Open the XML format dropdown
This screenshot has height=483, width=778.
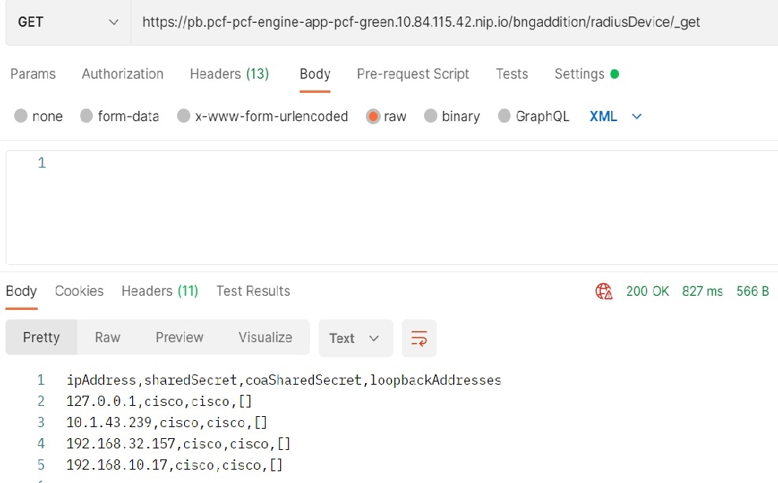click(x=615, y=116)
